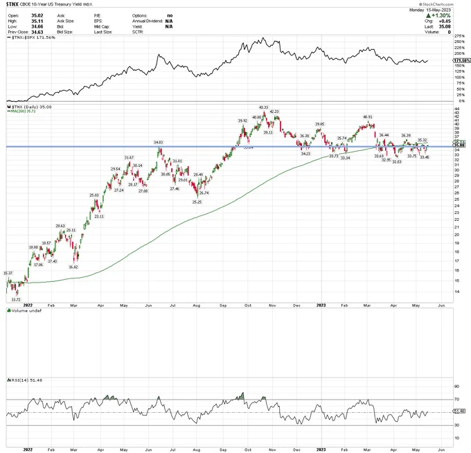The image size is (471, 453).
Task: Click the Options value no
Action: [x=170, y=15]
